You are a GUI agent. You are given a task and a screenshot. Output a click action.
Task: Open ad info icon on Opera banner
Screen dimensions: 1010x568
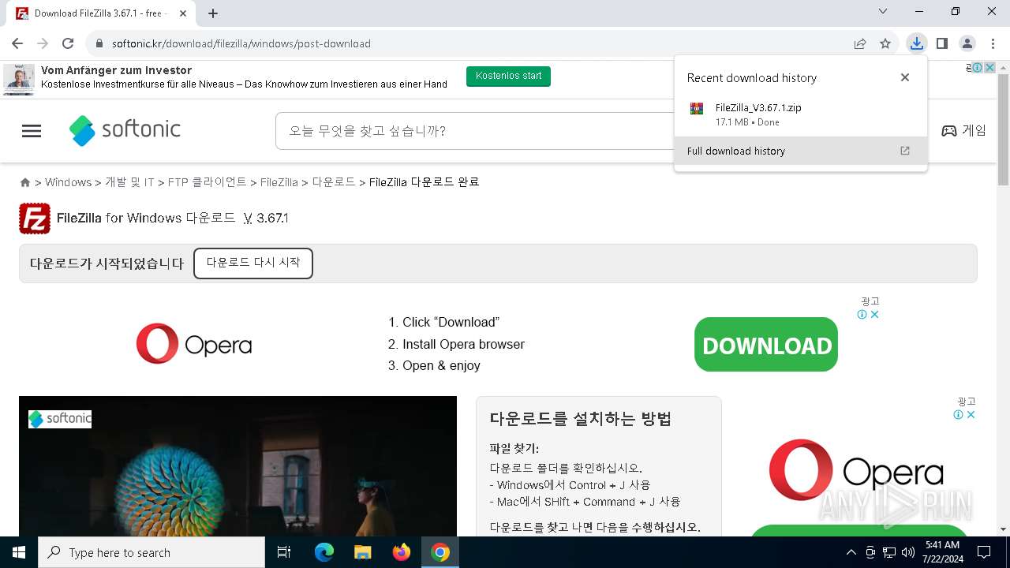tap(862, 315)
